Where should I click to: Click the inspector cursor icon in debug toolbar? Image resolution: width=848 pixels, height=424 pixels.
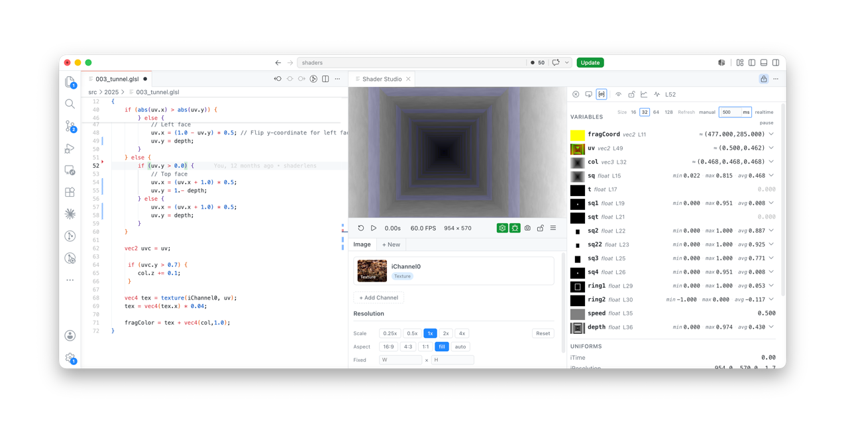coord(588,95)
